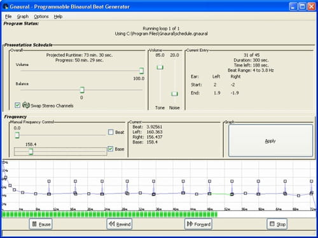Click the Tone volume value 85.0
Viewport: 318px width, 238px height.
160,55
